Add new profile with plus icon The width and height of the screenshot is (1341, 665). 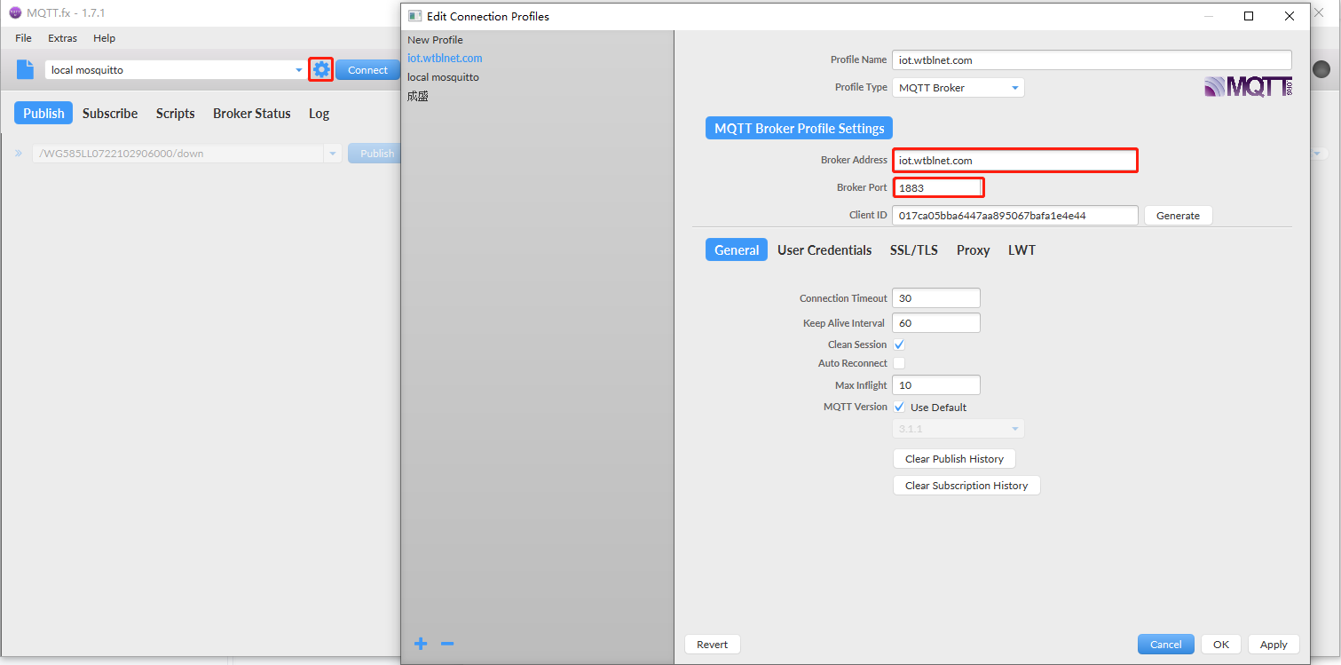pos(421,644)
